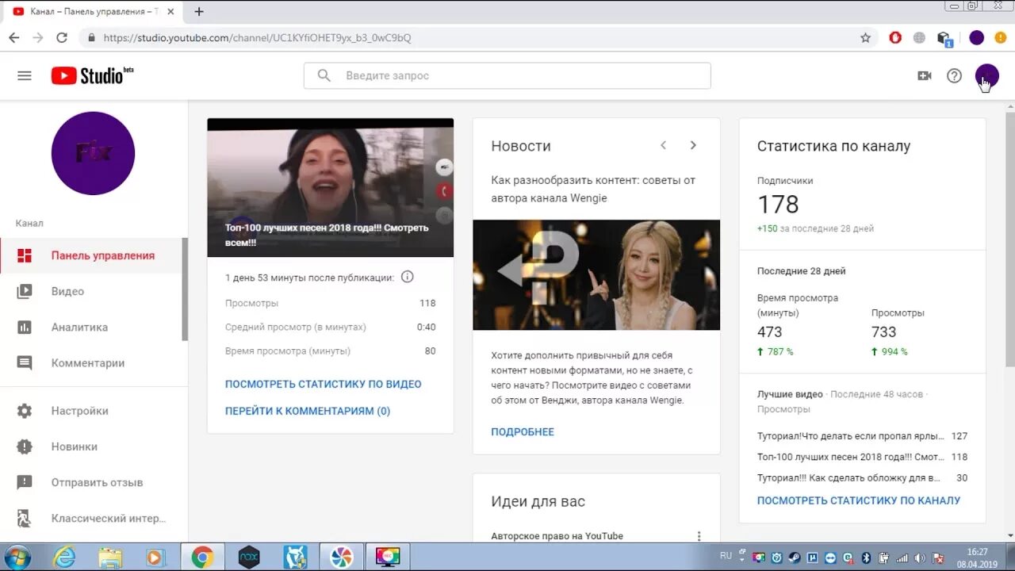Screen dimensions: 1015x571
Task: Click the Настройки gear icon
Action: (x=25, y=411)
